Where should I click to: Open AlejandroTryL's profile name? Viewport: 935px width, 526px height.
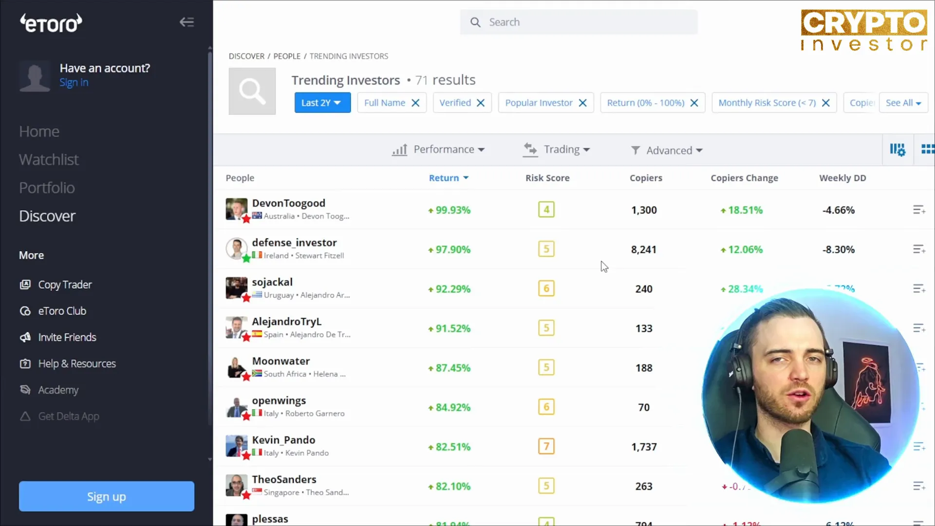[286, 321]
